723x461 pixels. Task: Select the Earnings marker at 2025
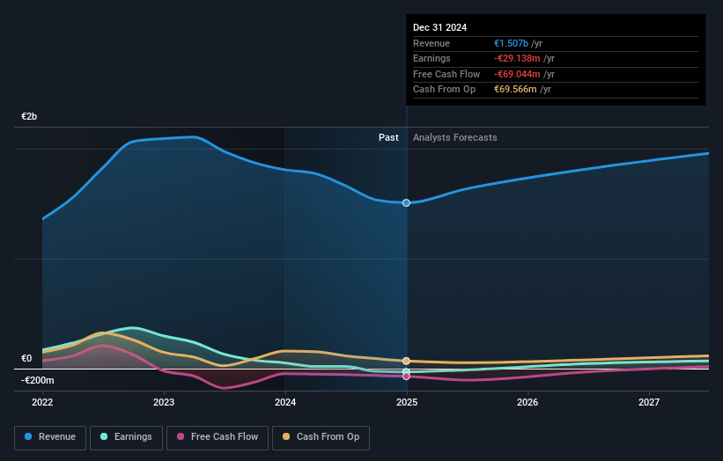click(406, 371)
